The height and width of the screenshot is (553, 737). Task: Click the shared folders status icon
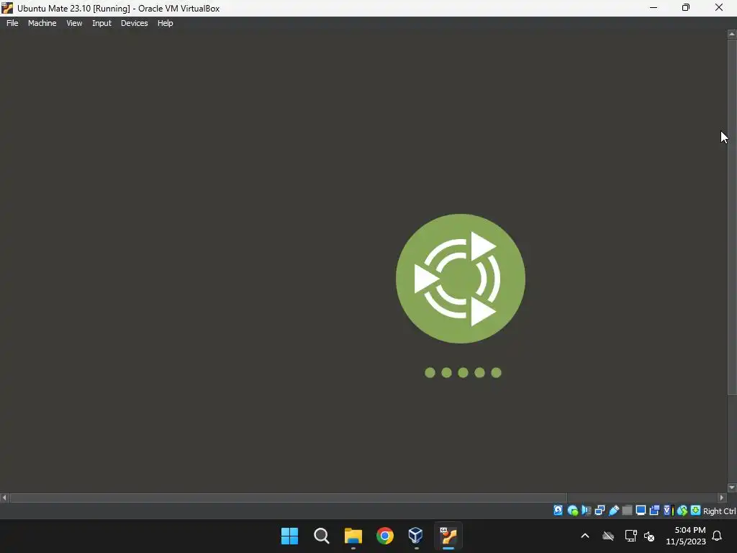point(627,511)
